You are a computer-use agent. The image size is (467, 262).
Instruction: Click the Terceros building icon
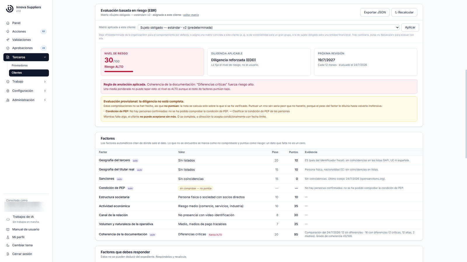coord(8,57)
